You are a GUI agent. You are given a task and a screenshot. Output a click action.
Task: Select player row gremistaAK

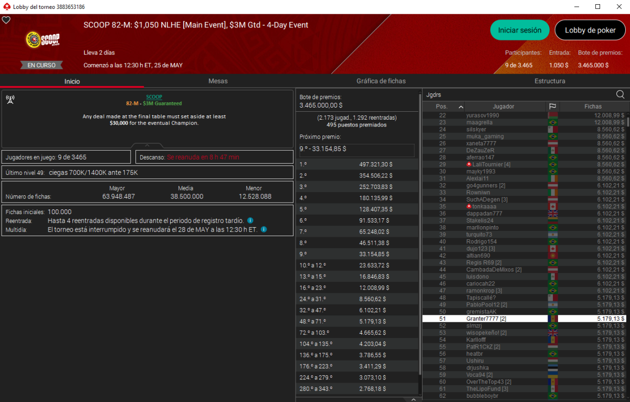pyautogui.click(x=524, y=312)
